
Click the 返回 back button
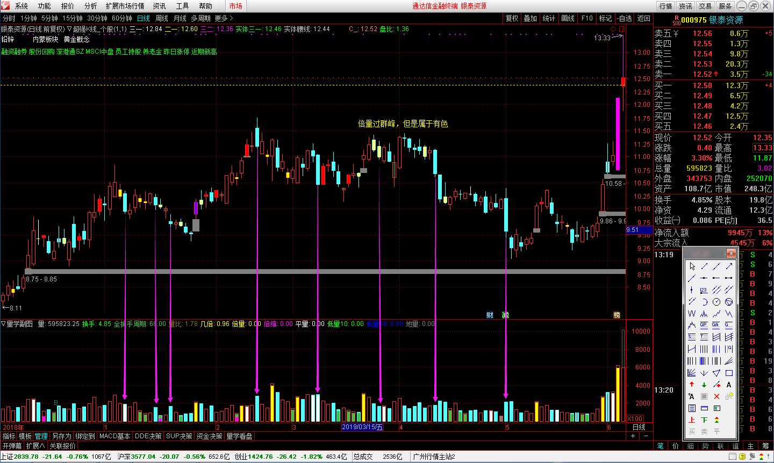(643, 18)
